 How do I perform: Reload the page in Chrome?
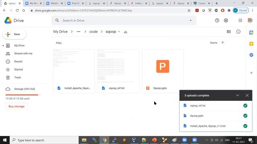pyautogui.click(x=17, y=10)
